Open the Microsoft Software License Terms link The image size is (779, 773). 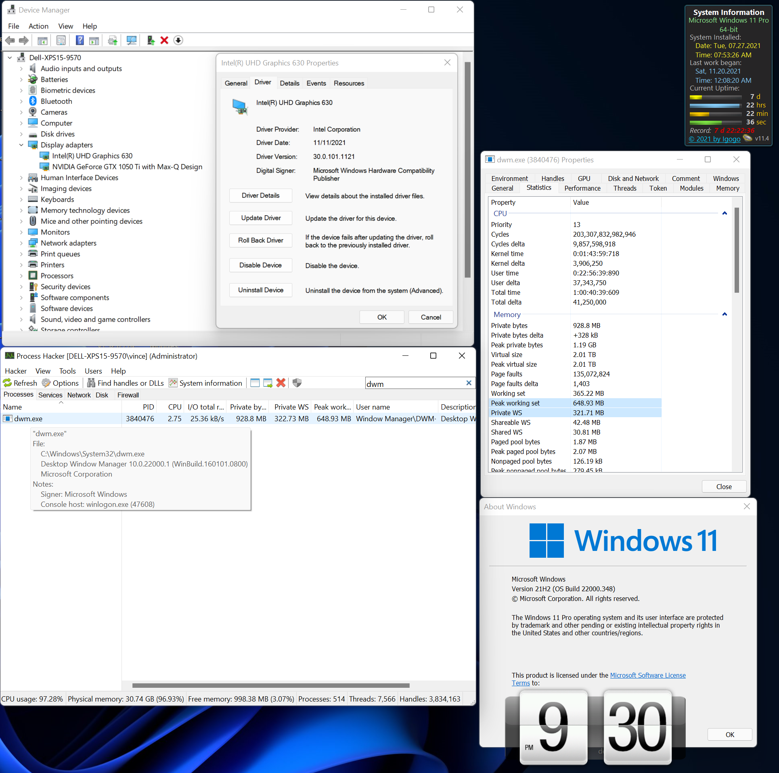[x=647, y=675]
